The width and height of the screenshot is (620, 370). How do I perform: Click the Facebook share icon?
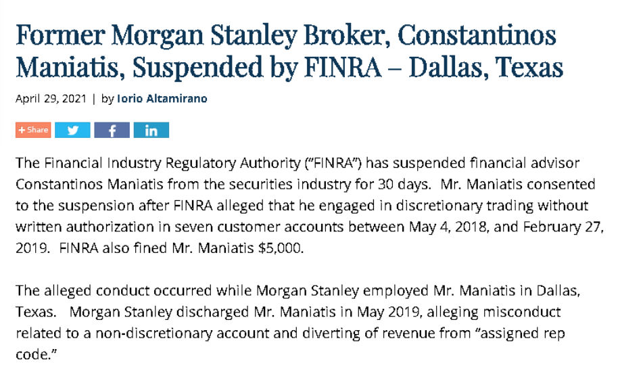click(x=112, y=130)
